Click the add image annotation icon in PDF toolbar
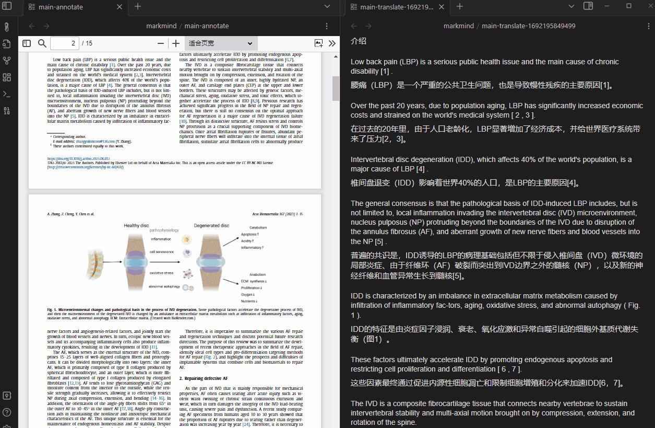 [x=318, y=43]
